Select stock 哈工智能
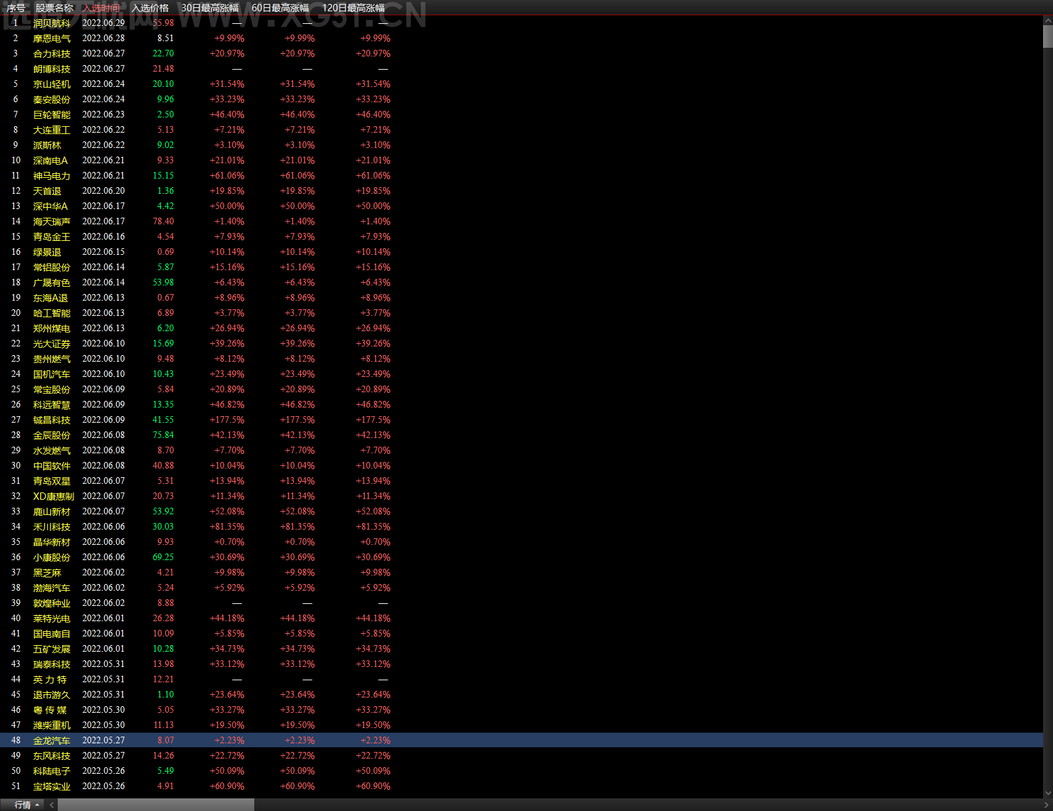 [52, 313]
